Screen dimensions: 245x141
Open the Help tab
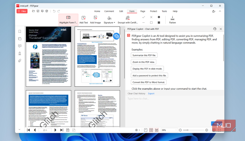(x=175, y=11)
